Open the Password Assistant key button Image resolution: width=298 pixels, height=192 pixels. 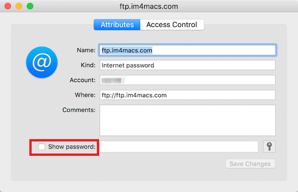pos(269,147)
